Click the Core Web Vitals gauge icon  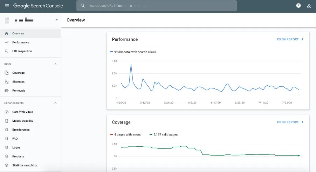pyautogui.click(x=6, y=112)
